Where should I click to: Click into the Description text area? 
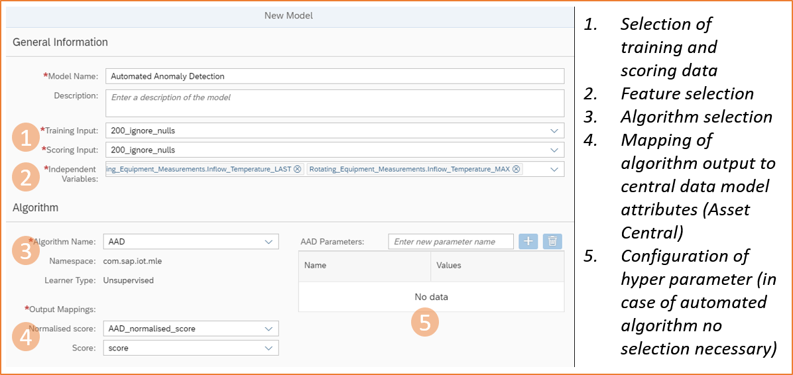coord(334,103)
